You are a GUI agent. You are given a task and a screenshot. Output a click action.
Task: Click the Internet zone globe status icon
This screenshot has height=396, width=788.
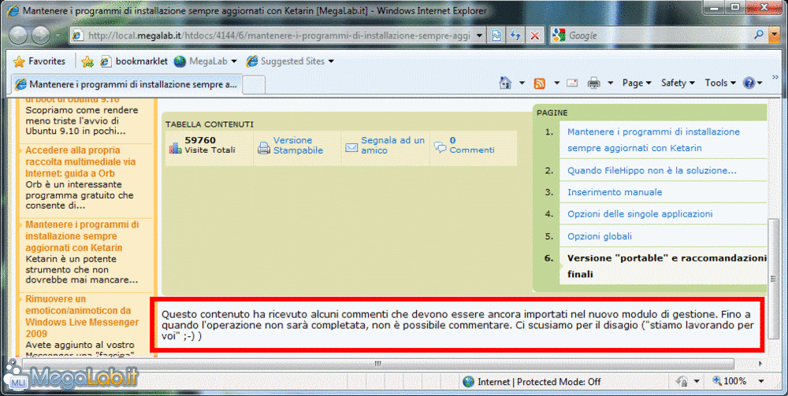[468, 382]
